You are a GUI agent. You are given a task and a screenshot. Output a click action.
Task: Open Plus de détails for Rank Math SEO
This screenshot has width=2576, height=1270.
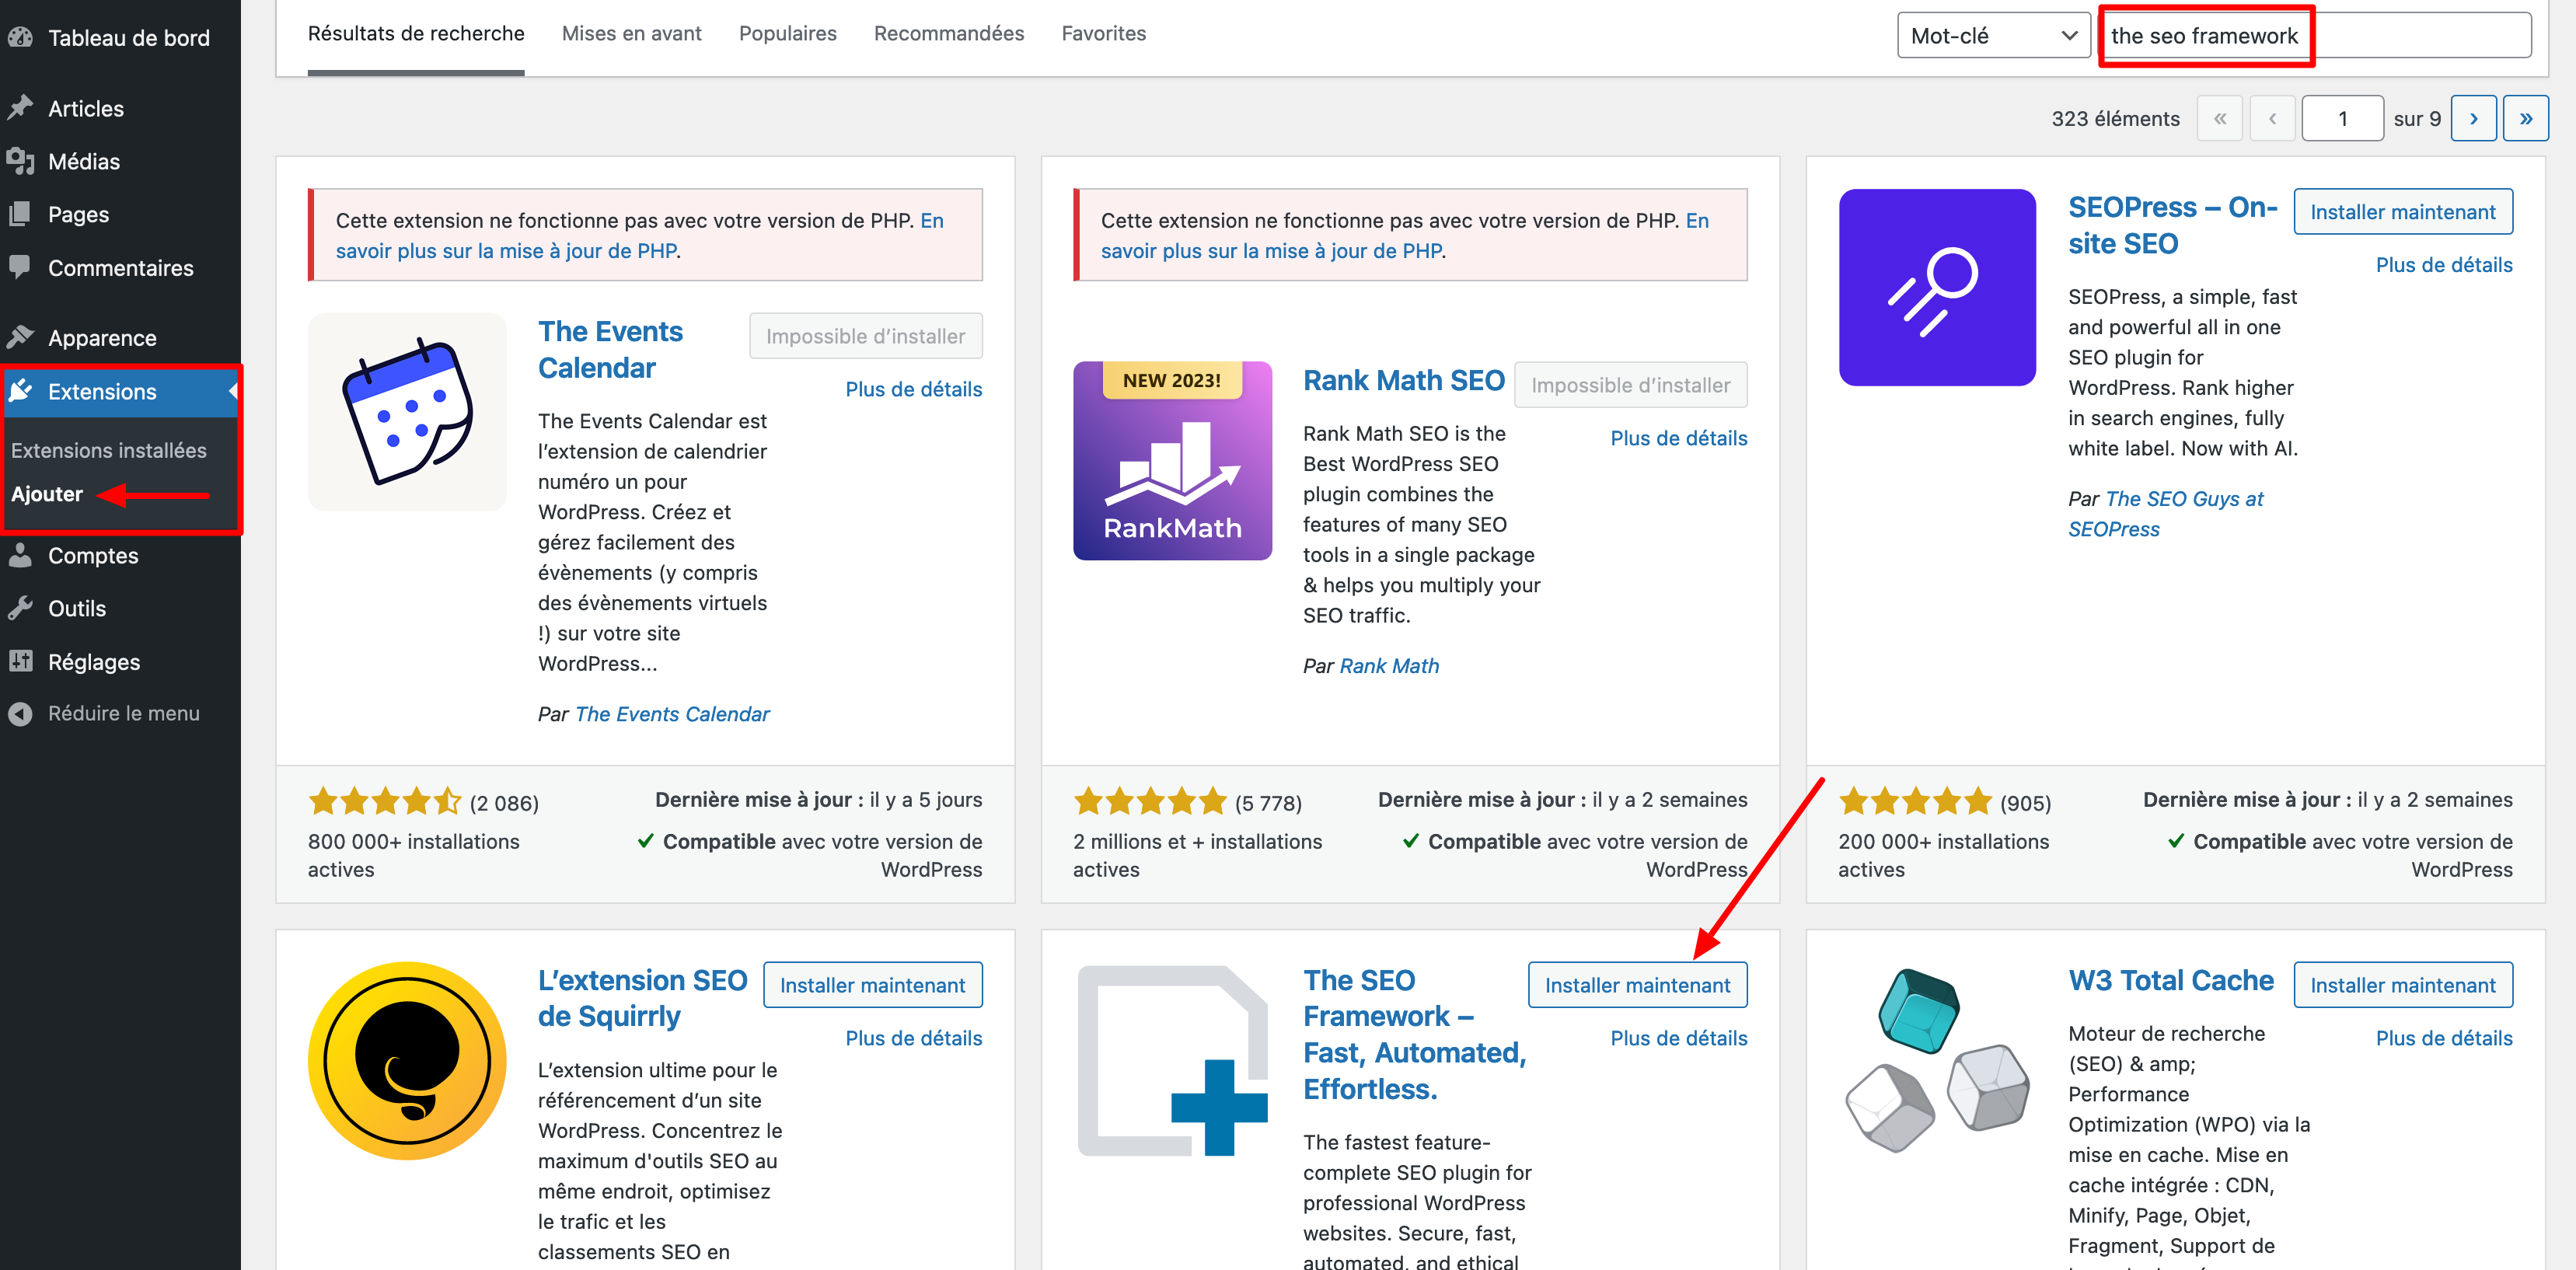[x=1678, y=438]
